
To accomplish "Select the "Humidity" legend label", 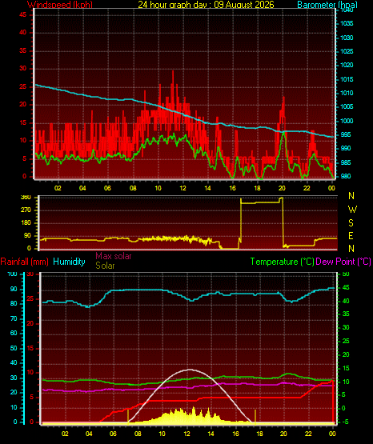I will pyautogui.click(x=69, y=262).
